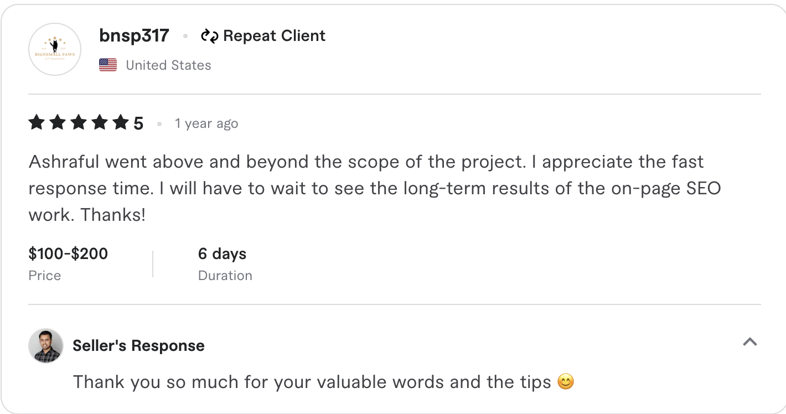The width and height of the screenshot is (786, 414).
Task: Open the buyer's BignSmall Paws avatar
Action: pos(54,49)
